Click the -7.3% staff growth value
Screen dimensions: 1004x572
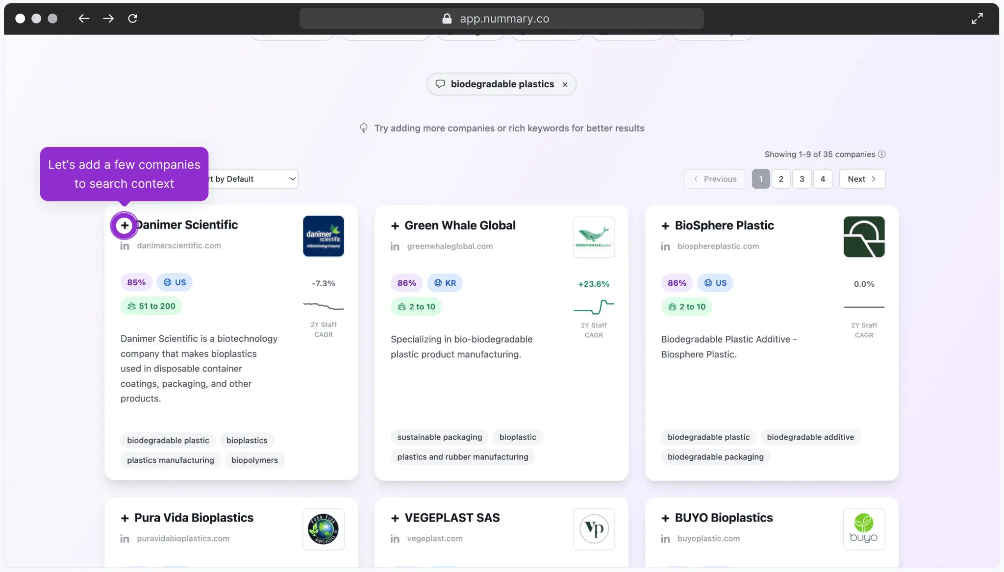click(324, 284)
